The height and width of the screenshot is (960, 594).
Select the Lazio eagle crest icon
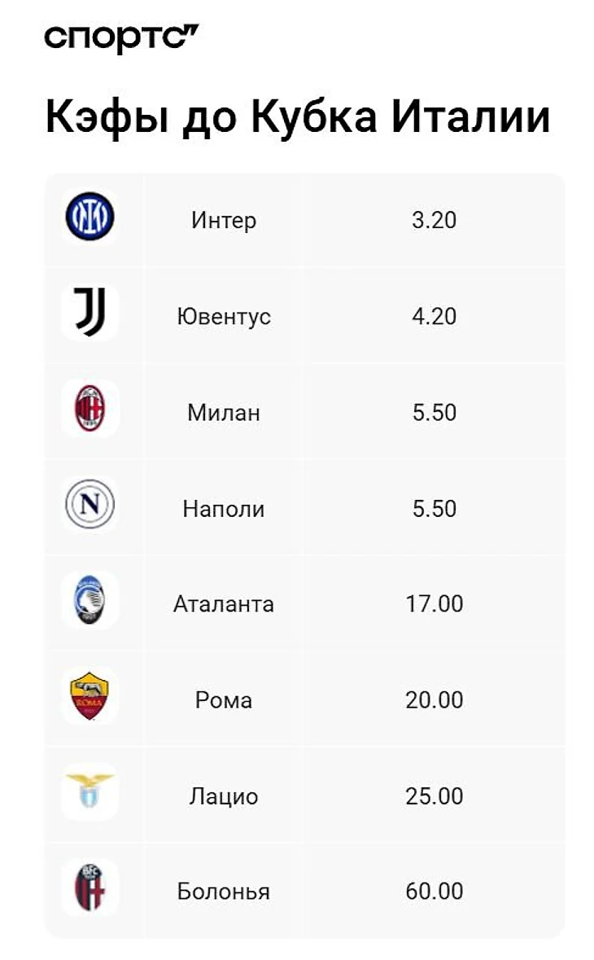pos(90,792)
